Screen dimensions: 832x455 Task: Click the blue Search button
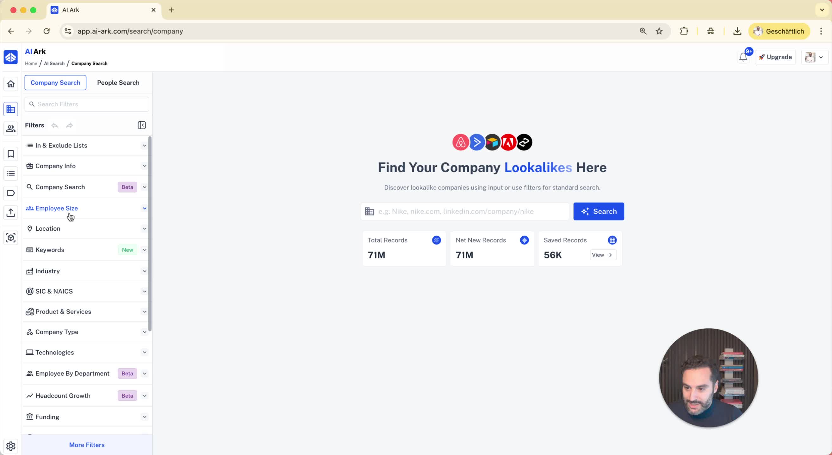[599, 211]
